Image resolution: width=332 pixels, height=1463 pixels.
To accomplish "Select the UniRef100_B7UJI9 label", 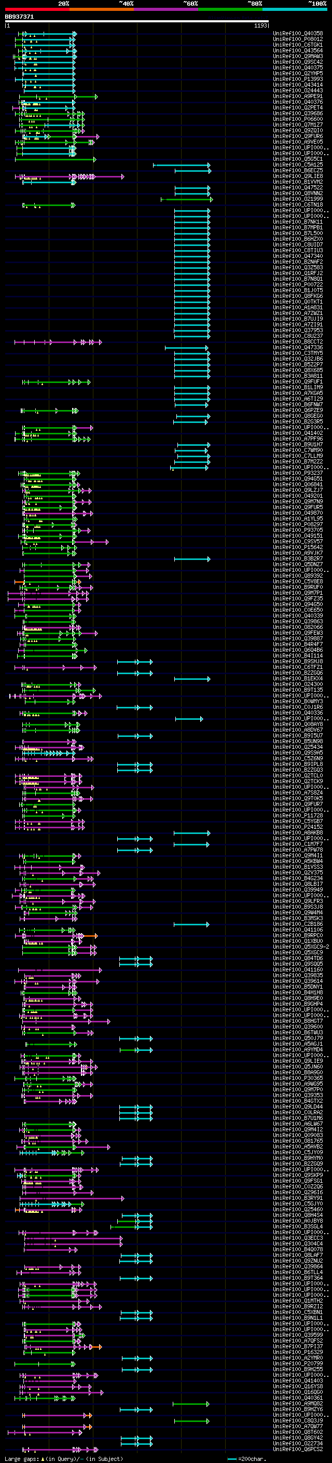I will click(298, 319).
